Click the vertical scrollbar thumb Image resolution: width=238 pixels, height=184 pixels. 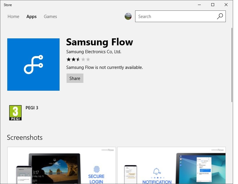pyautogui.click(x=232, y=65)
